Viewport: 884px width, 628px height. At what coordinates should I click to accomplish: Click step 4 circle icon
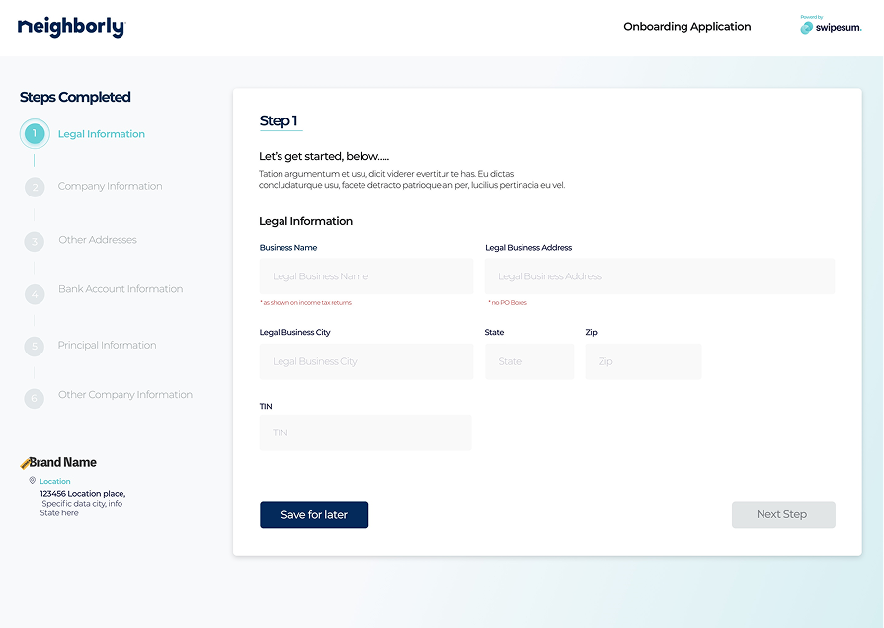(35, 294)
